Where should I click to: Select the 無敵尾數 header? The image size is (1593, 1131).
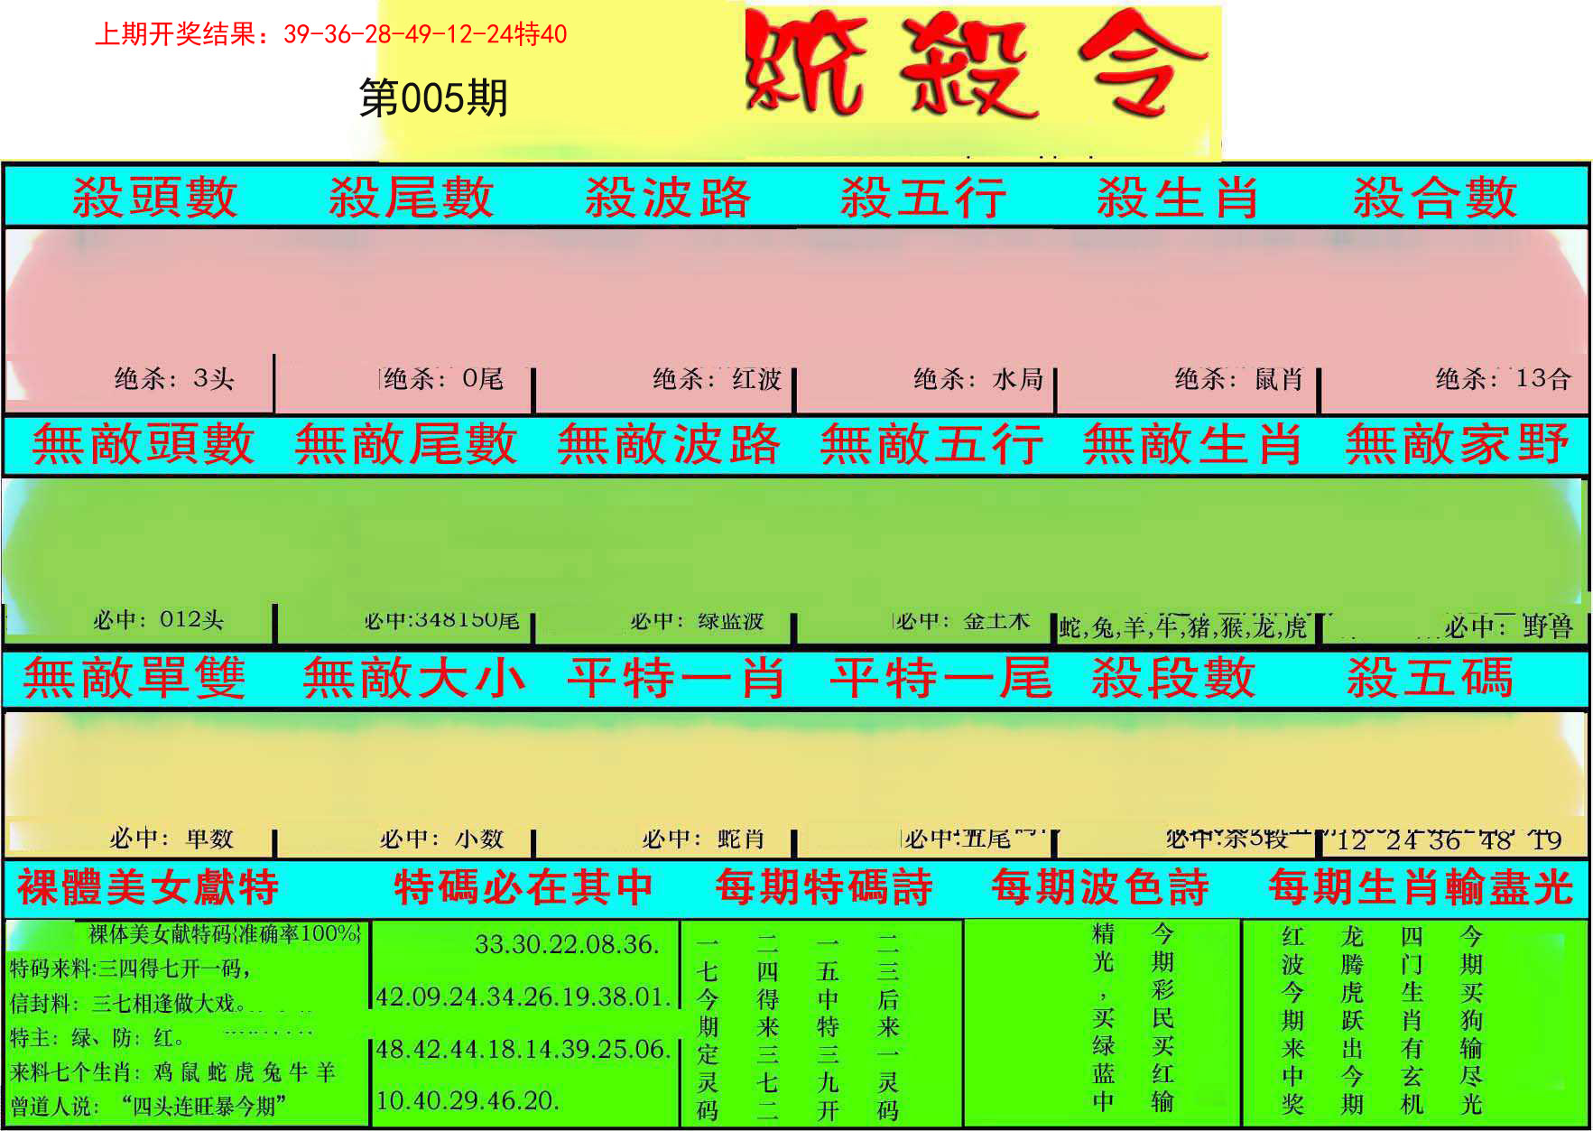click(x=405, y=445)
